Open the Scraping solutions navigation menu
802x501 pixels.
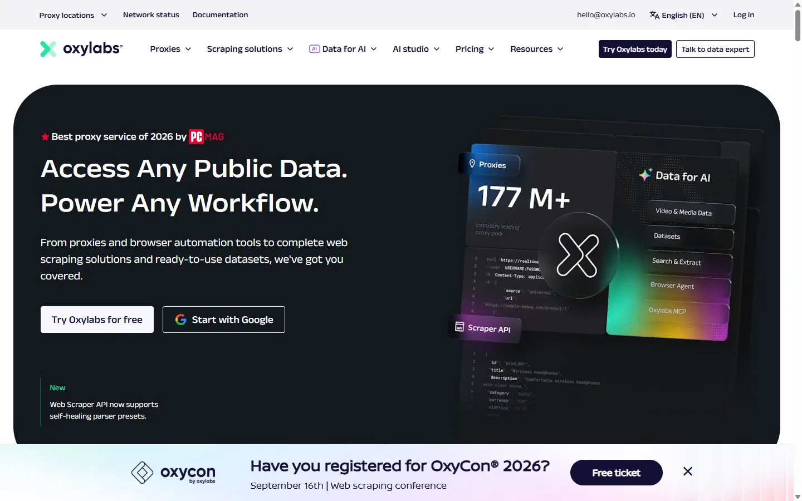(250, 49)
